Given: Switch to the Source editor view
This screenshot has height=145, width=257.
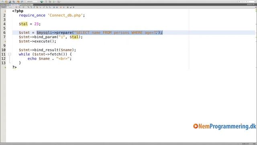Looking at the screenshot, I should (x=4, y=7).
